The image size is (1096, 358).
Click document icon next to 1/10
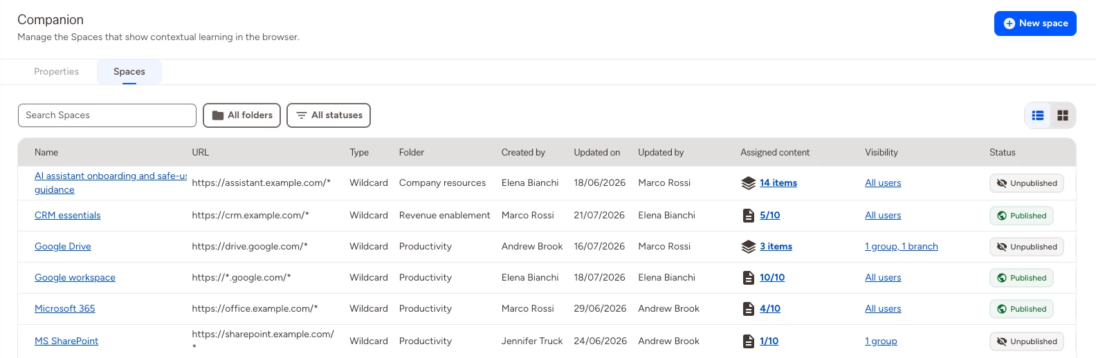click(x=748, y=341)
